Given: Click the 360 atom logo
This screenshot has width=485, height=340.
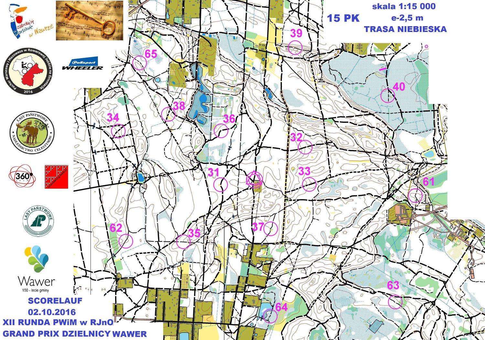Looking at the screenshot, I should point(22,176).
